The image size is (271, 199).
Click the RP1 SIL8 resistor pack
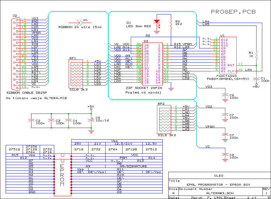(76, 73)
